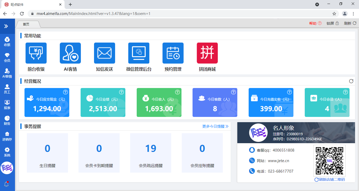Screen dimensions: 359x191
Task: Click the 客服qq 4006551808 text
Action: tap(276, 150)
